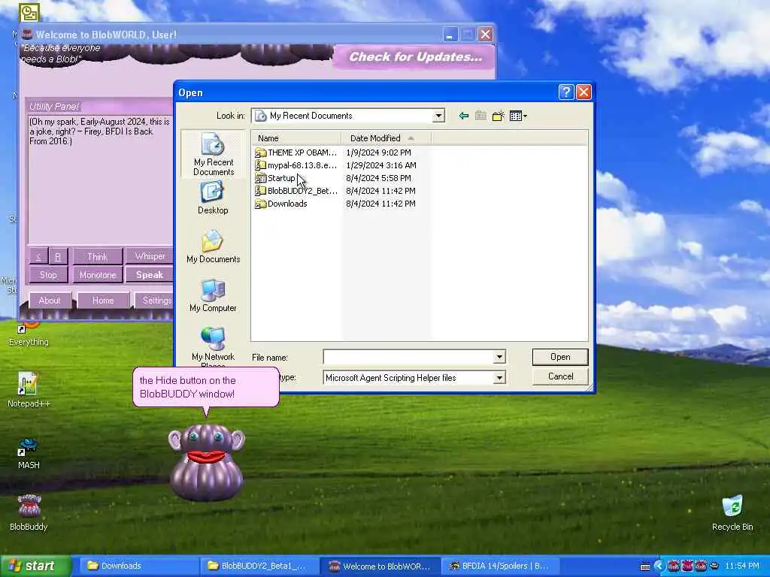Switch to BFDIA 14/Spoilers taskbar button
Viewport: 770px width, 577px height.
(500, 566)
